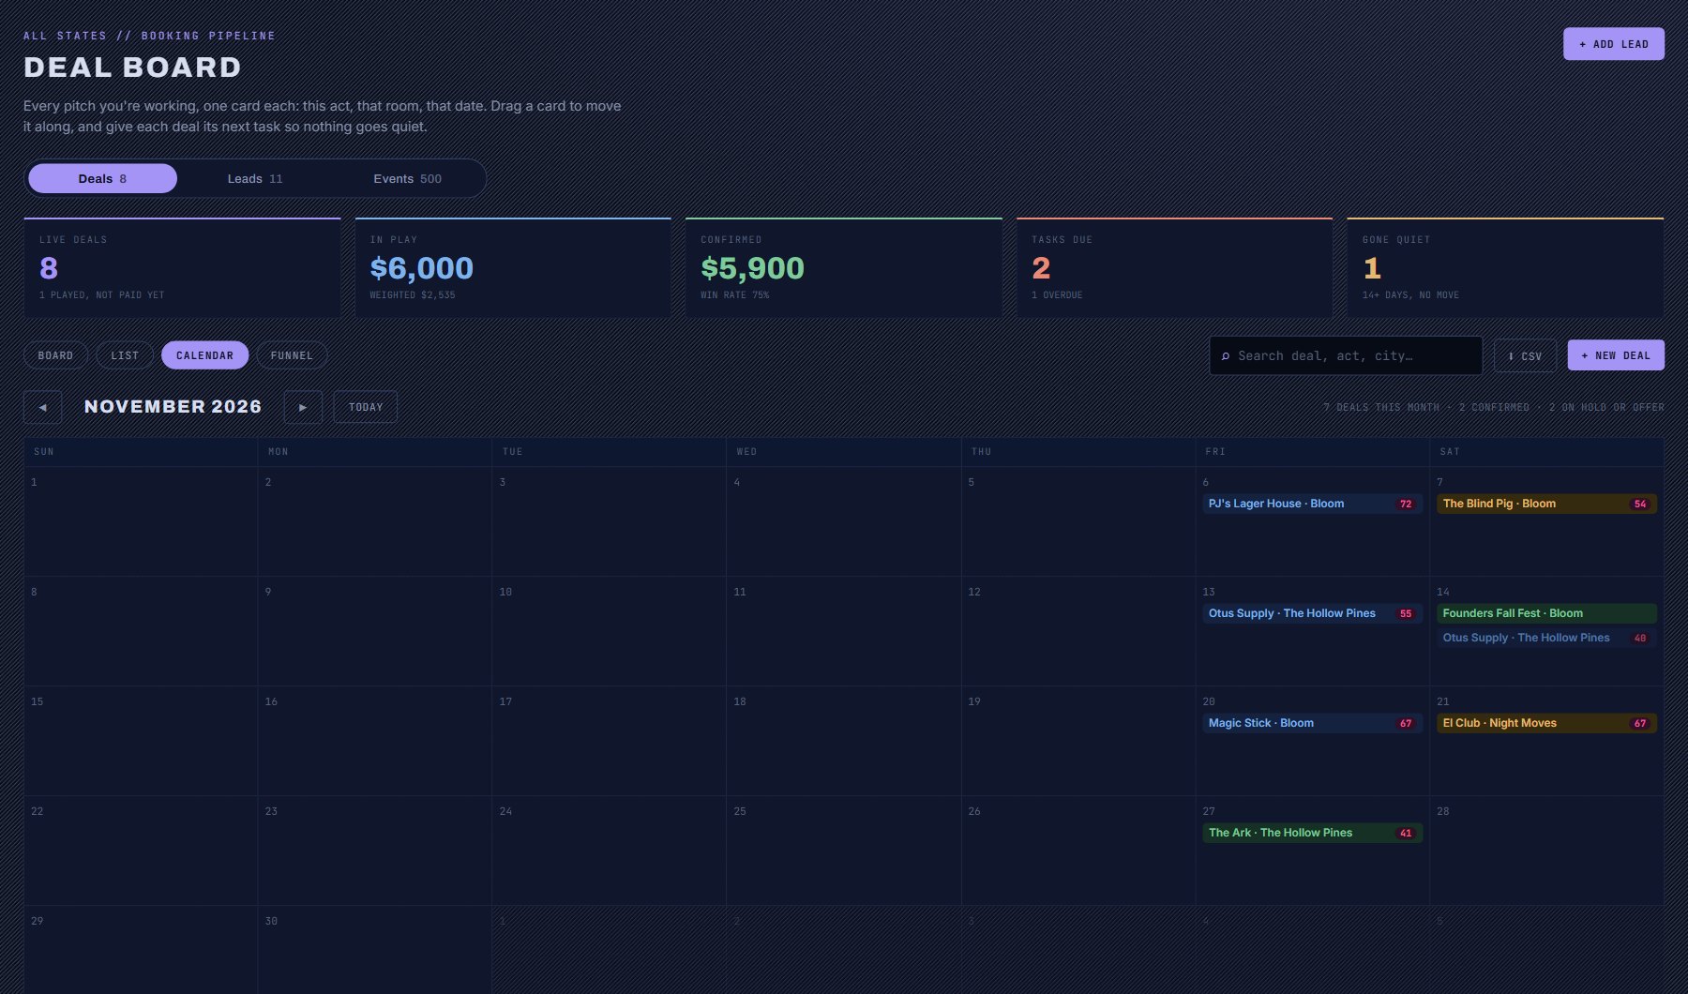Click score badge 72 on PJ's Lager House
Image resolution: width=1688 pixels, height=994 pixels.
pyautogui.click(x=1405, y=504)
